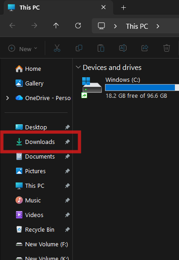The height and width of the screenshot is (260, 179).
Task: Click the pin icon beside sidebar This PC
Action: 67,186
